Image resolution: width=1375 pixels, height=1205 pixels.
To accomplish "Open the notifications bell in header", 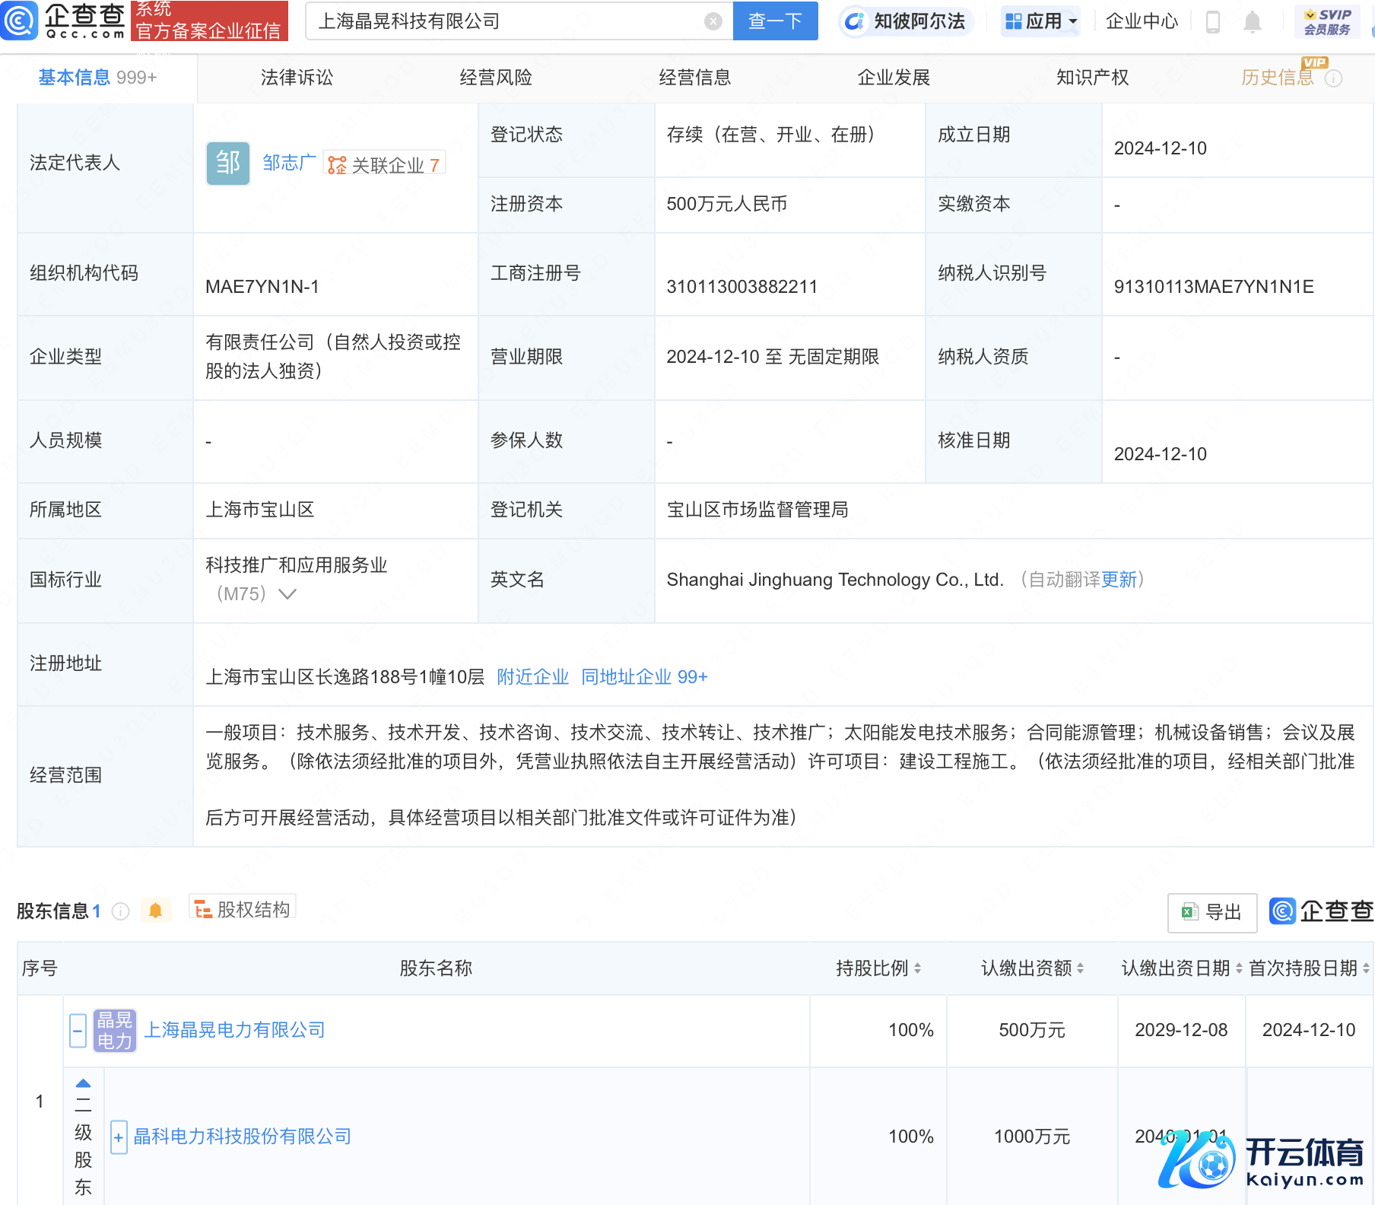I will pos(1252,22).
